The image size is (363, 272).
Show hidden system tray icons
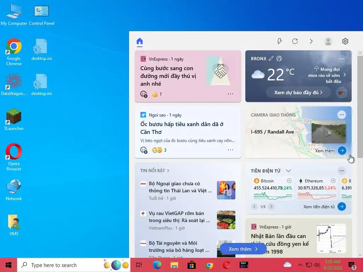[x=300, y=265]
